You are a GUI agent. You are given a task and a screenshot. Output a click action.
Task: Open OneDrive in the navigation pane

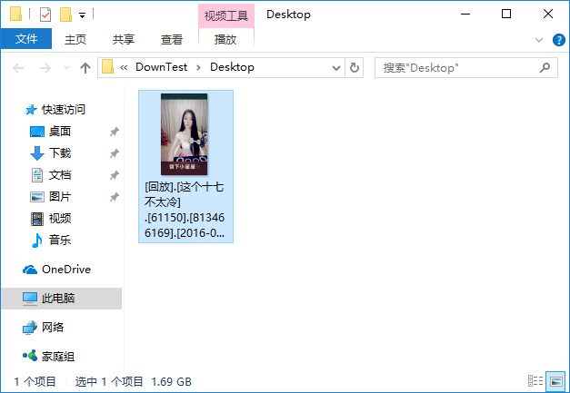[x=56, y=270]
